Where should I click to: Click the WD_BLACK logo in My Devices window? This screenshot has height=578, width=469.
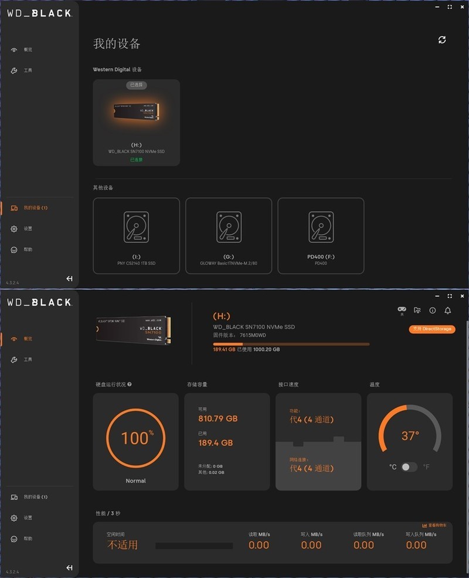tap(39, 13)
